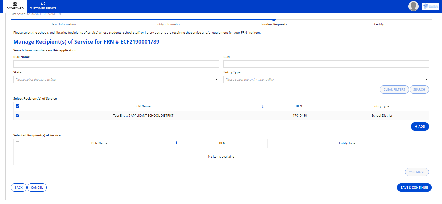Click the Clear Filters button
442x204 pixels.
click(x=394, y=89)
